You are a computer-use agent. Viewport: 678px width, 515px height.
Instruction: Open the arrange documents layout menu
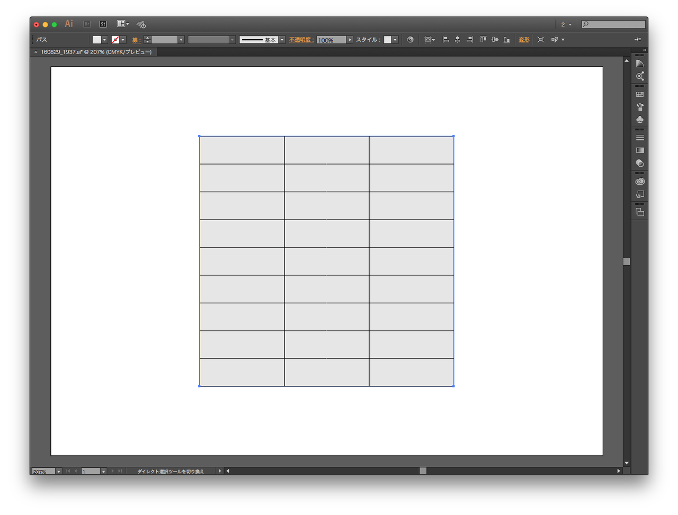[123, 24]
